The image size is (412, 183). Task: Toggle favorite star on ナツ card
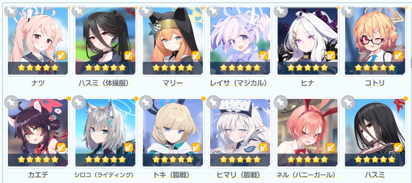[x=11, y=10]
